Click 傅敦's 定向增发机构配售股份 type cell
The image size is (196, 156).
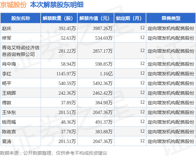(x=171, y=103)
